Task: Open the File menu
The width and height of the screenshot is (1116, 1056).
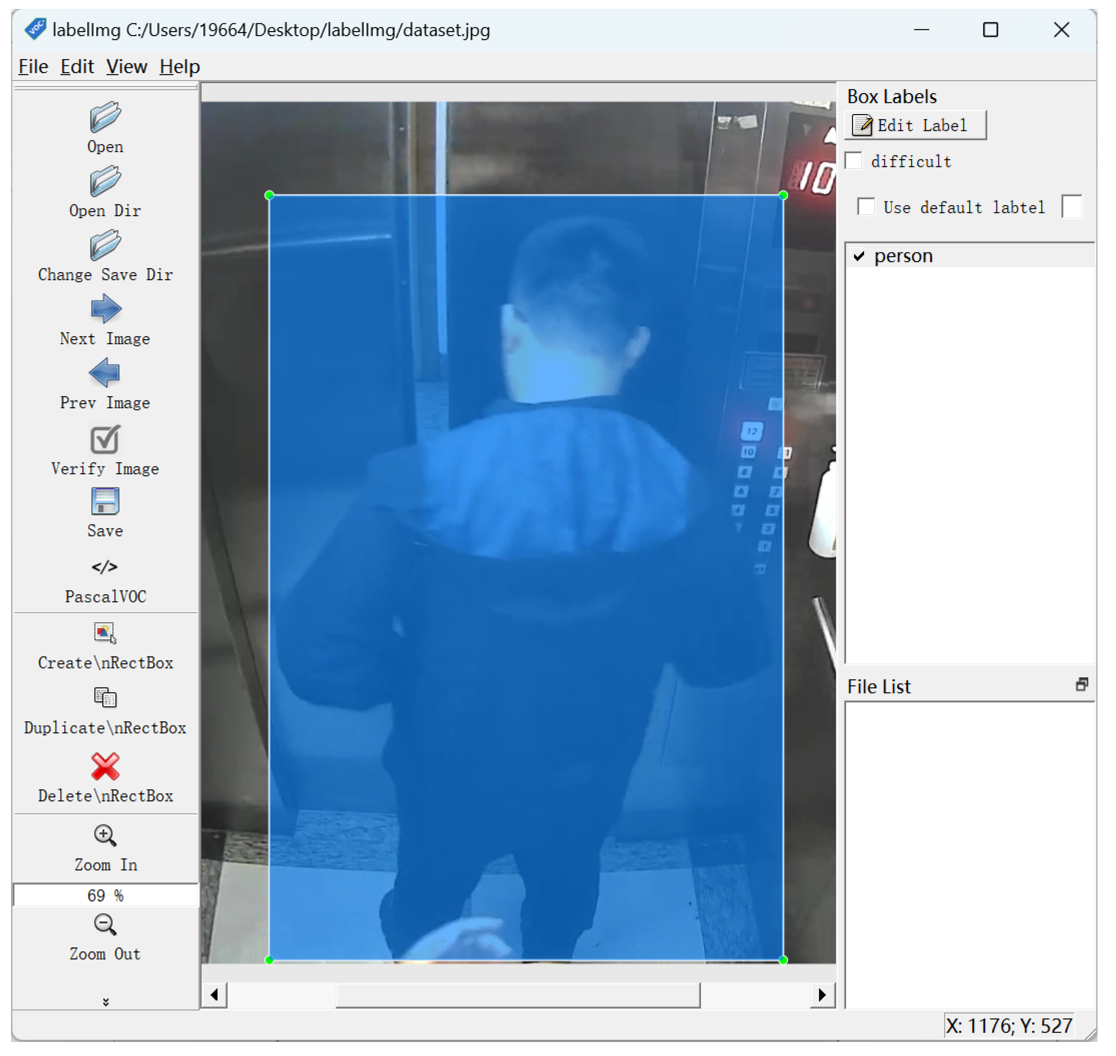Action: [x=33, y=66]
